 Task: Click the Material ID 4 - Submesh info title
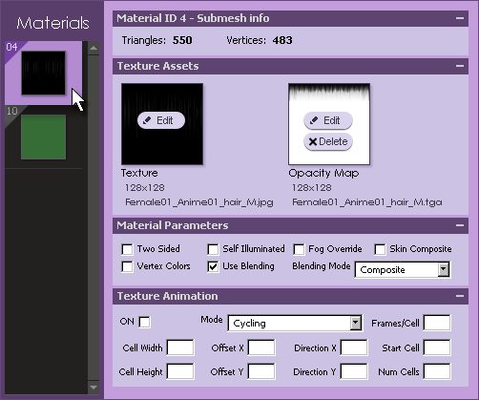pos(193,18)
